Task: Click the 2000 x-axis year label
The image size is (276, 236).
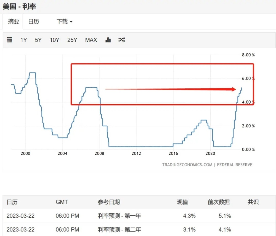Action: pos(25,153)
